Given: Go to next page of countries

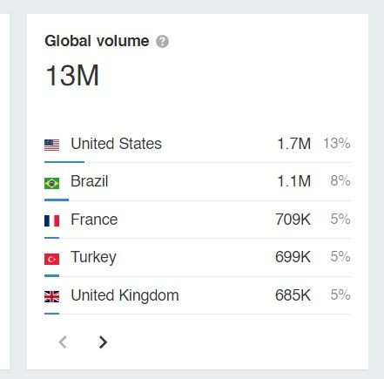Looking at the screenshot, I should (103, 342).
